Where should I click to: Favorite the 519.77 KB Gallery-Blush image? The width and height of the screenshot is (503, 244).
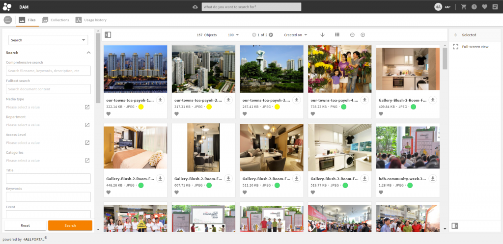[313, 192]
